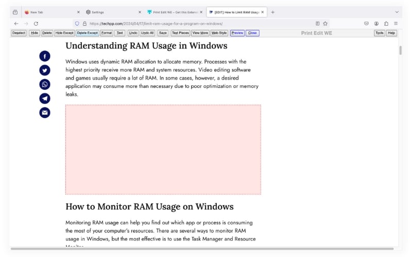Expand the list all tabs chevron
Viewport: 412px width, 257px height.
click(x=397, y=12)
